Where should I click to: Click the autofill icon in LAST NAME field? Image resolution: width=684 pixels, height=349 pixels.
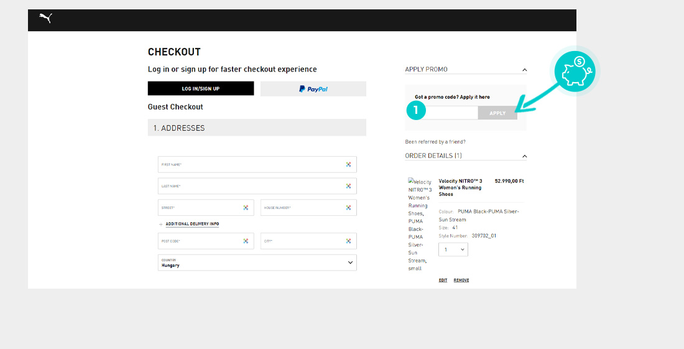click(x=348, y=186)
